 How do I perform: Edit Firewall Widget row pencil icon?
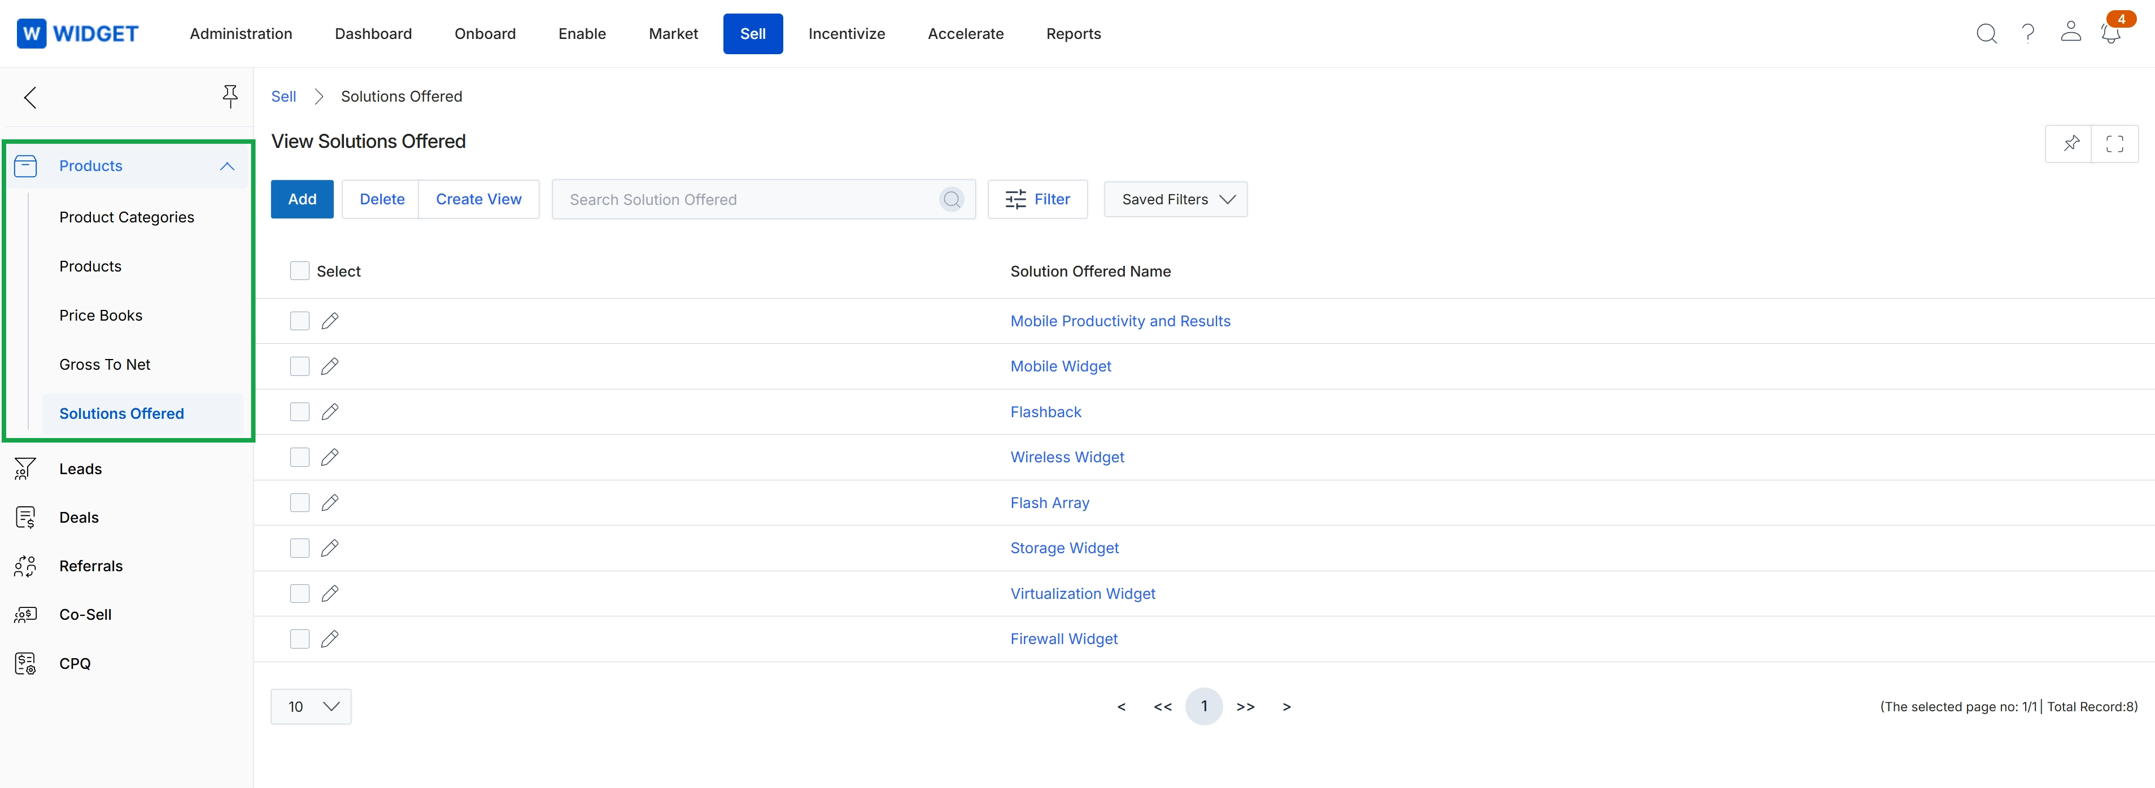coord(330,639)
